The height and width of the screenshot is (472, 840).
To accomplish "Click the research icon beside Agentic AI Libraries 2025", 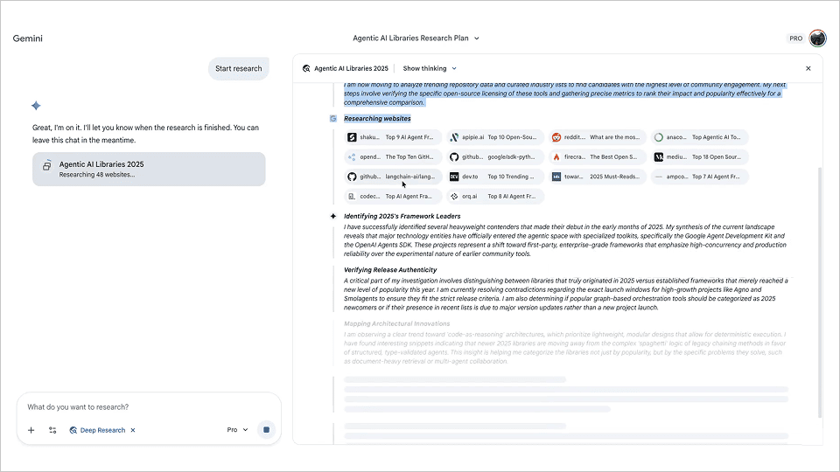I will click(306, 68).
